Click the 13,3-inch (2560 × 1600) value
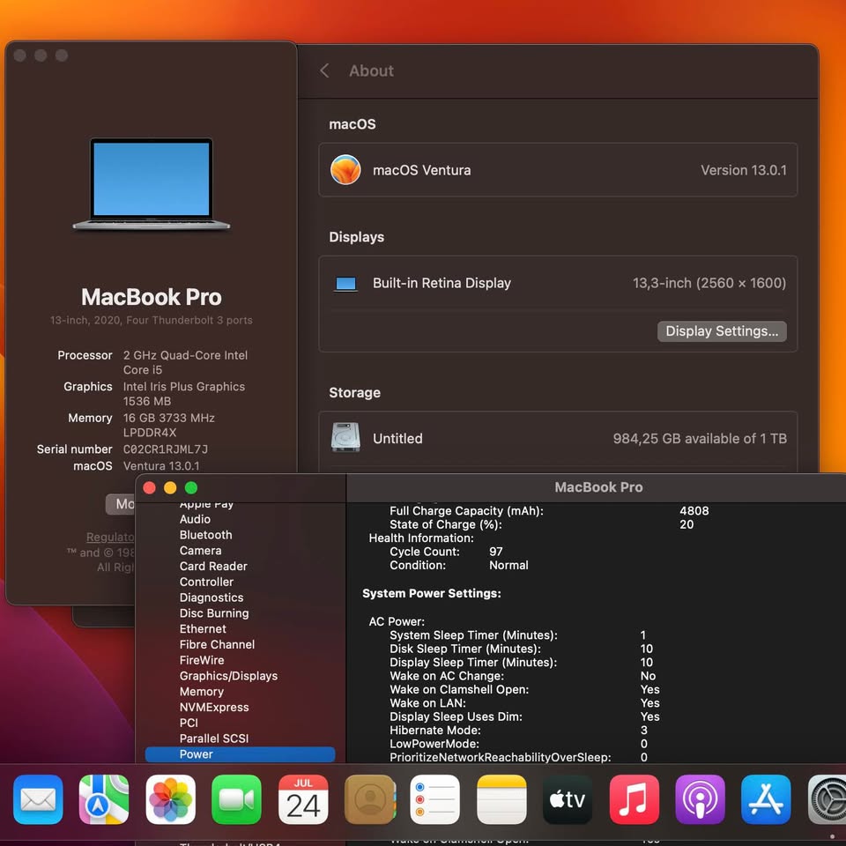 [709, 283]
